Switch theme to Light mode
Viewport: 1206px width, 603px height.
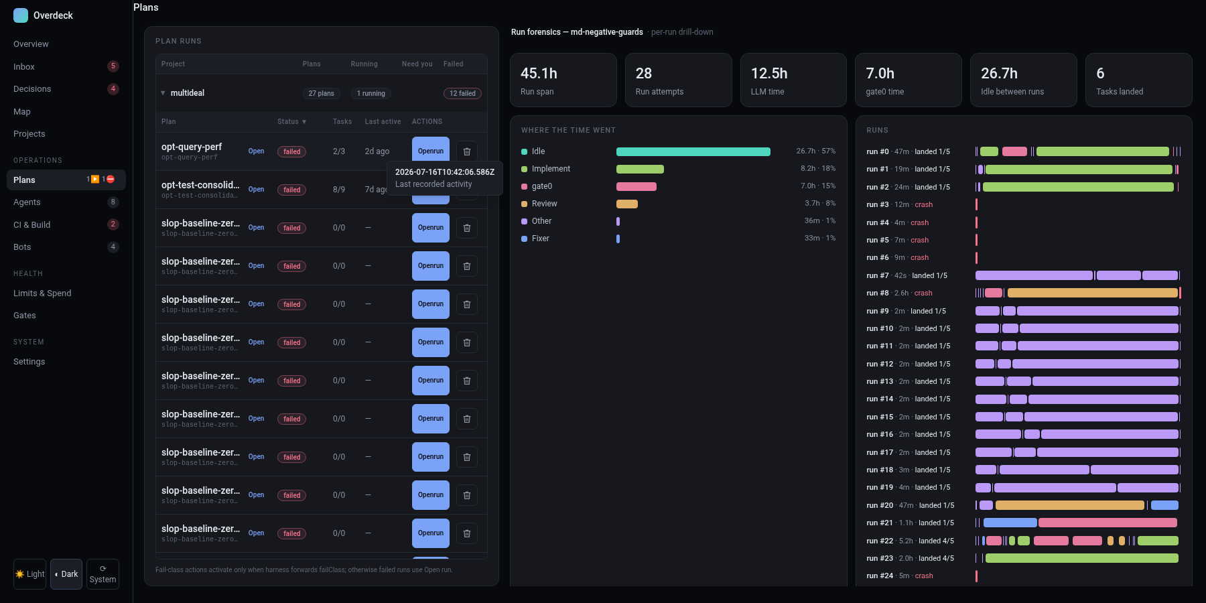tap(29, 574)
